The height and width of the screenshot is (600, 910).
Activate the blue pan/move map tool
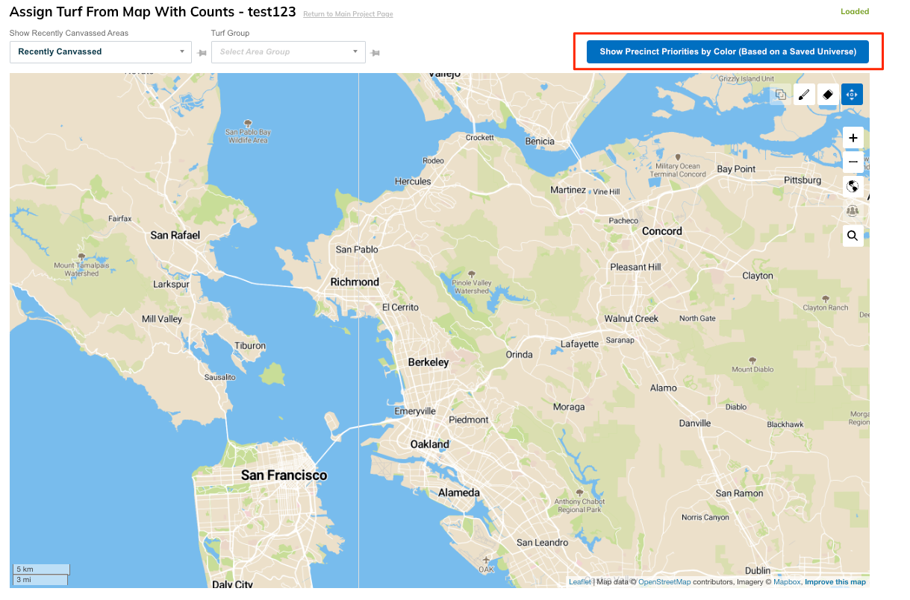click(852, 95)
